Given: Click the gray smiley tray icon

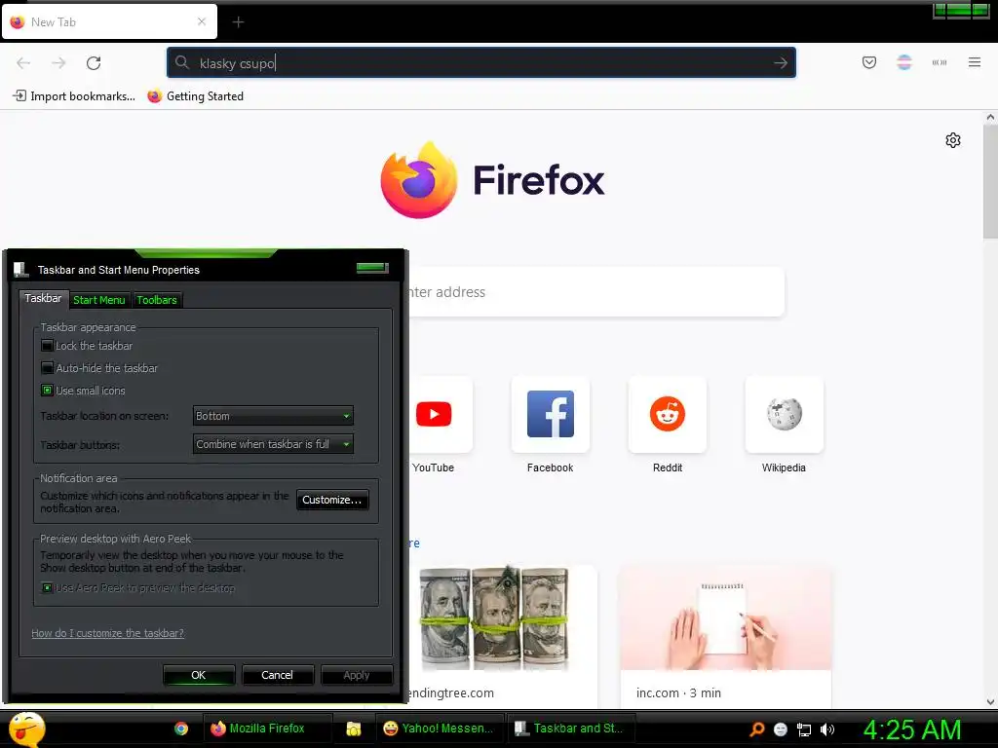Looking at the screenshot, I should 781,729.
